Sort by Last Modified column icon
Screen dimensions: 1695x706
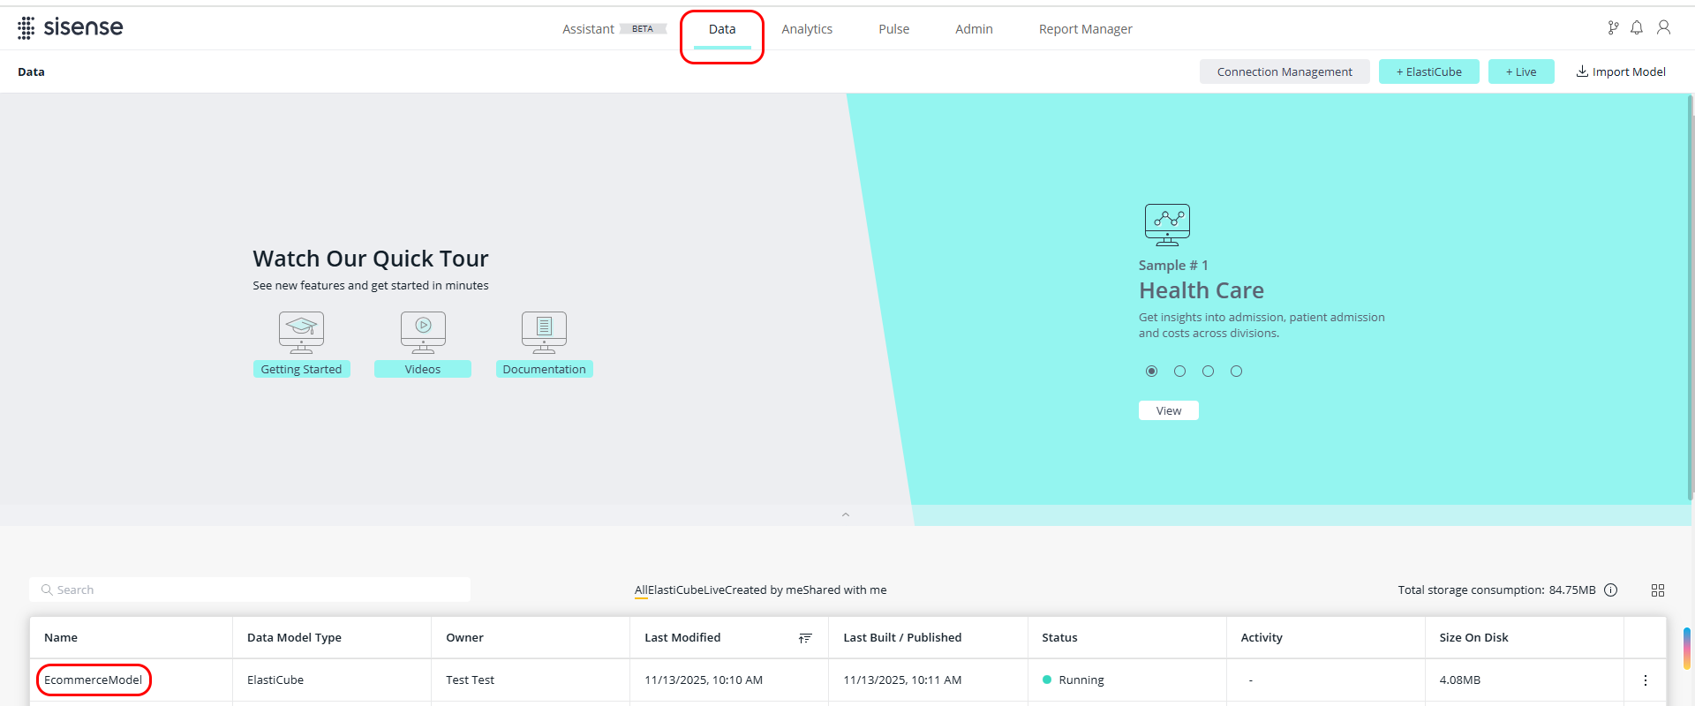pyautogui.click(x=805, y=638)
